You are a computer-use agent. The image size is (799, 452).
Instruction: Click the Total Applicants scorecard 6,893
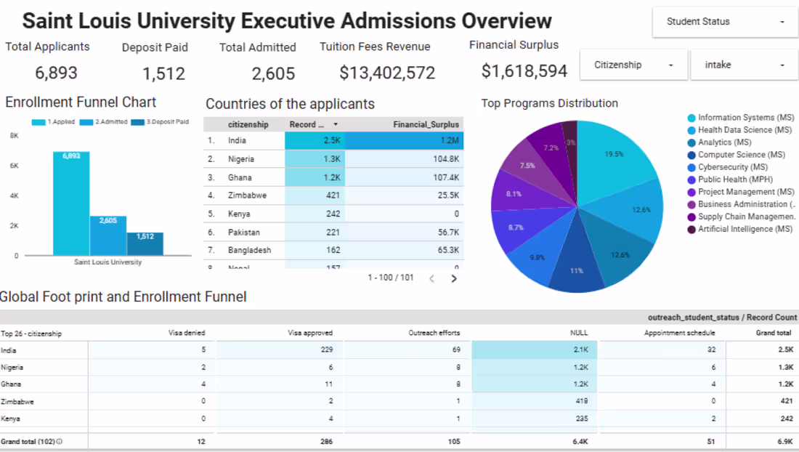click(56, 73)
